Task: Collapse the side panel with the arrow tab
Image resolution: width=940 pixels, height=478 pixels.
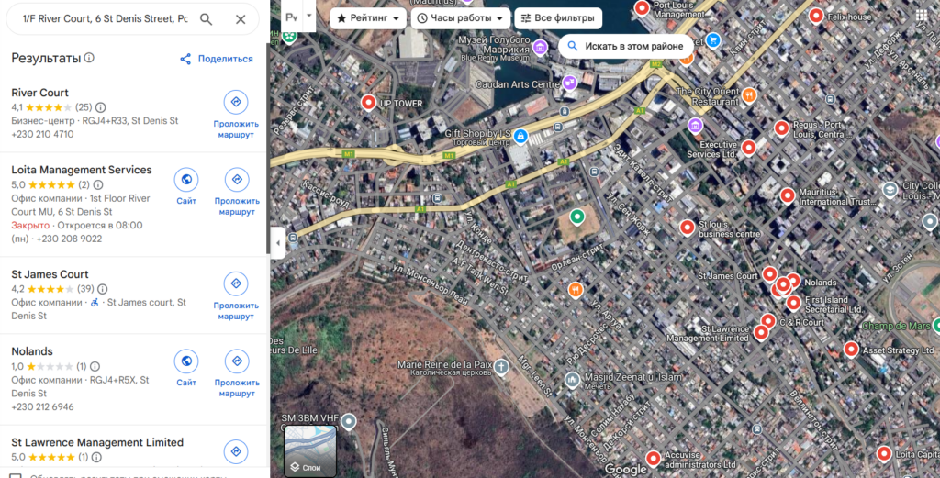Action: tap(277, 243)
